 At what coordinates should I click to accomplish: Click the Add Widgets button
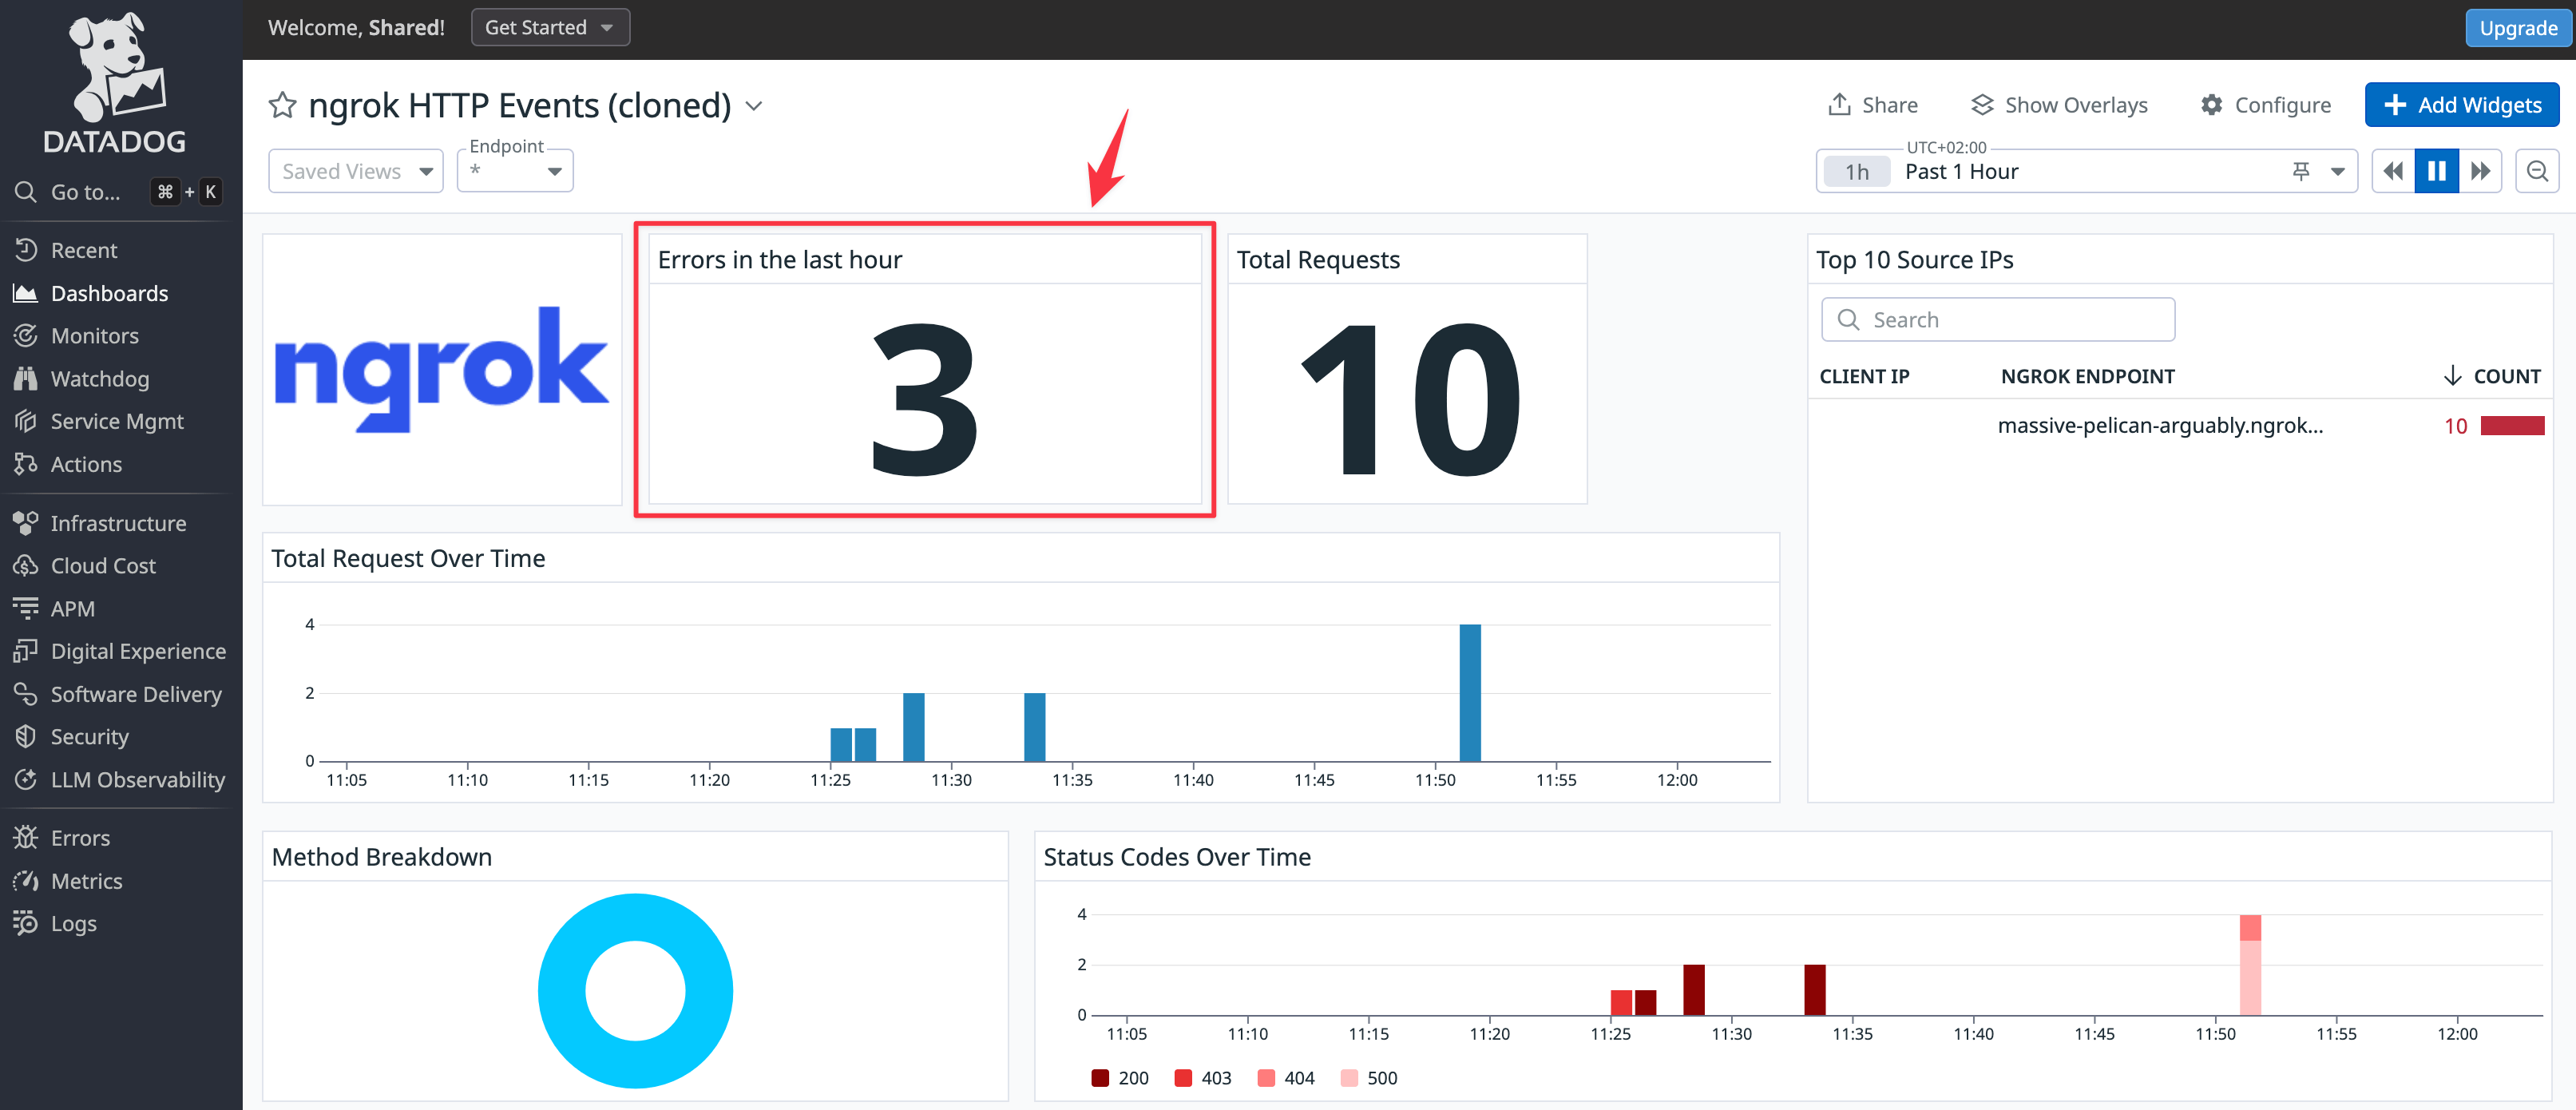click(x=2461, y=105)
